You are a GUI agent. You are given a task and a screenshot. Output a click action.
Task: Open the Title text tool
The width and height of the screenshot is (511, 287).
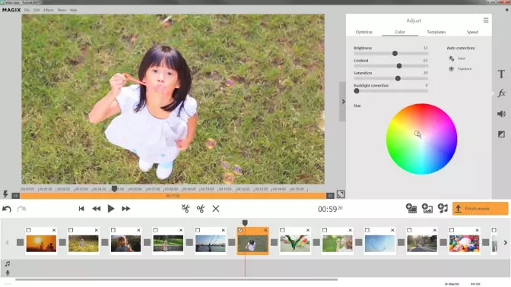[x=501, y=74]
